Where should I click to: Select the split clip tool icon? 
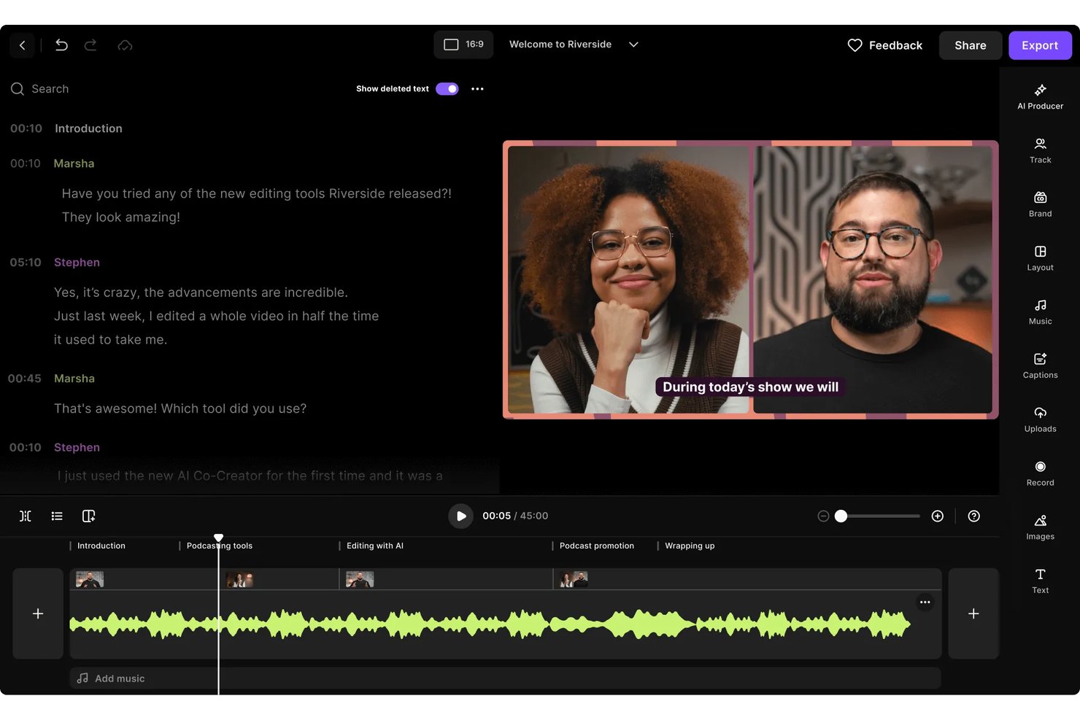click(x=25, y=516)
